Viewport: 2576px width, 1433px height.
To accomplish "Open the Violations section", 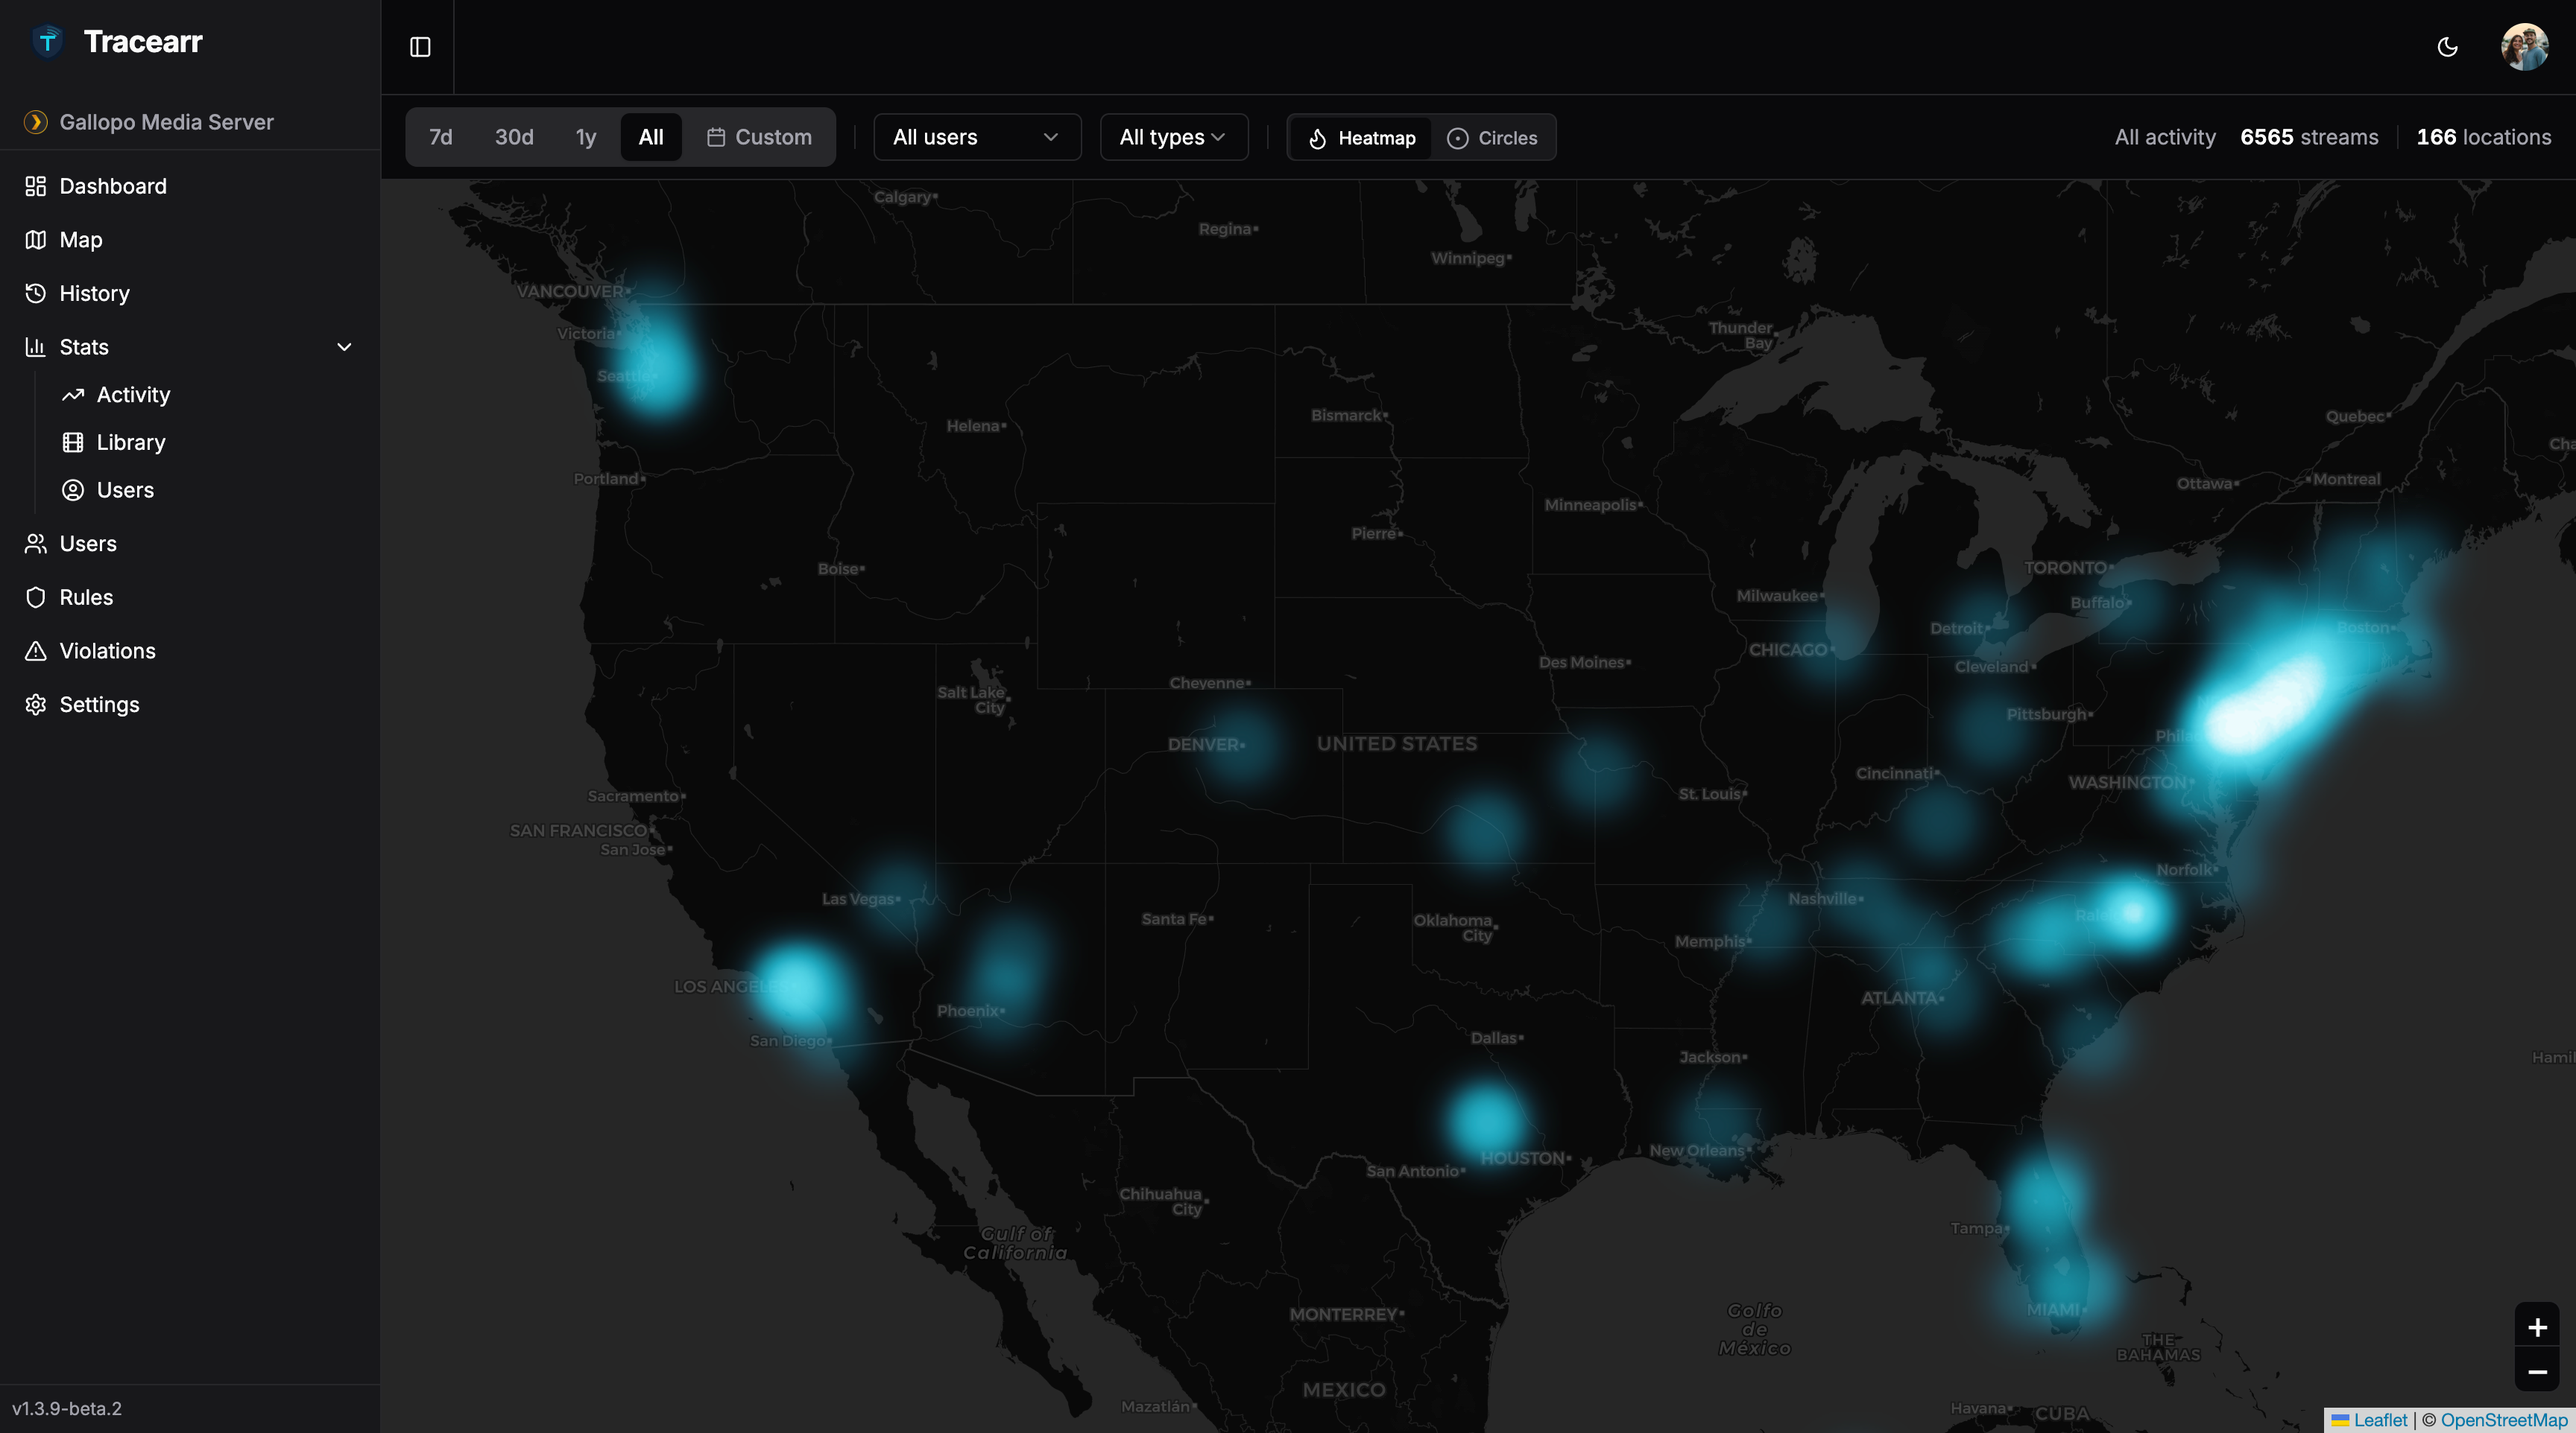I will pos(106,650).
